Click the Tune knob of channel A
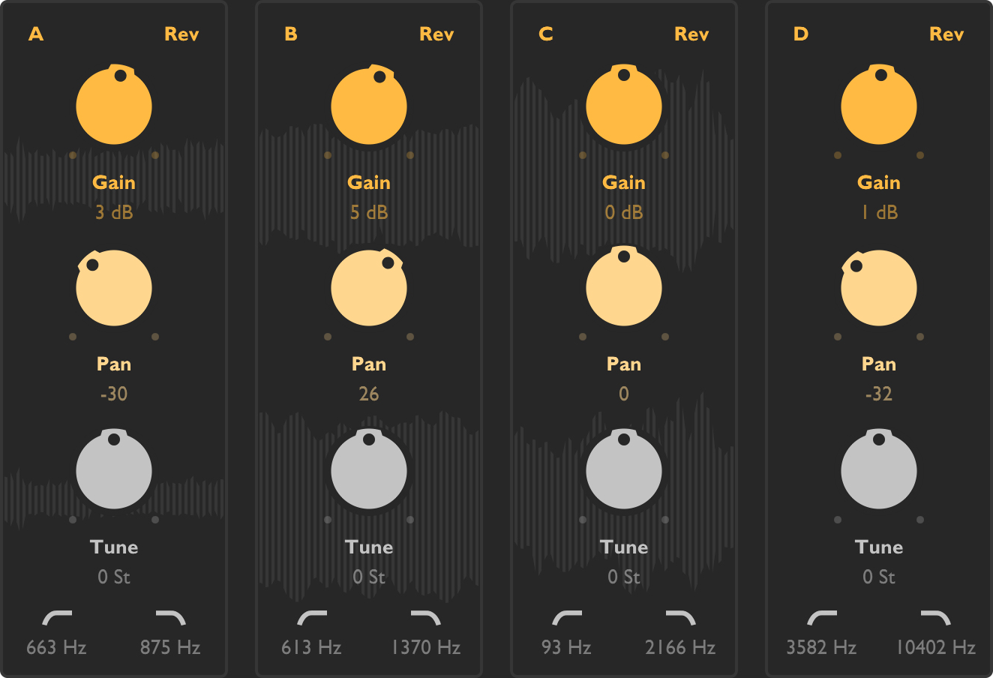Viewport: 993px width, 678px height. [114, 470]
